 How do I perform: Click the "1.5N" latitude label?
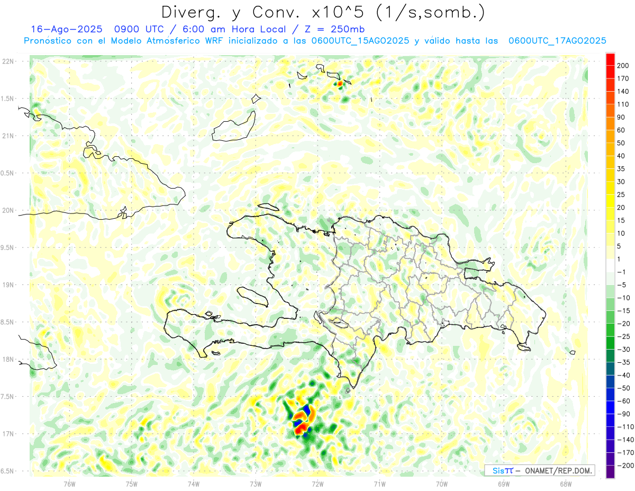click(8, 99)
